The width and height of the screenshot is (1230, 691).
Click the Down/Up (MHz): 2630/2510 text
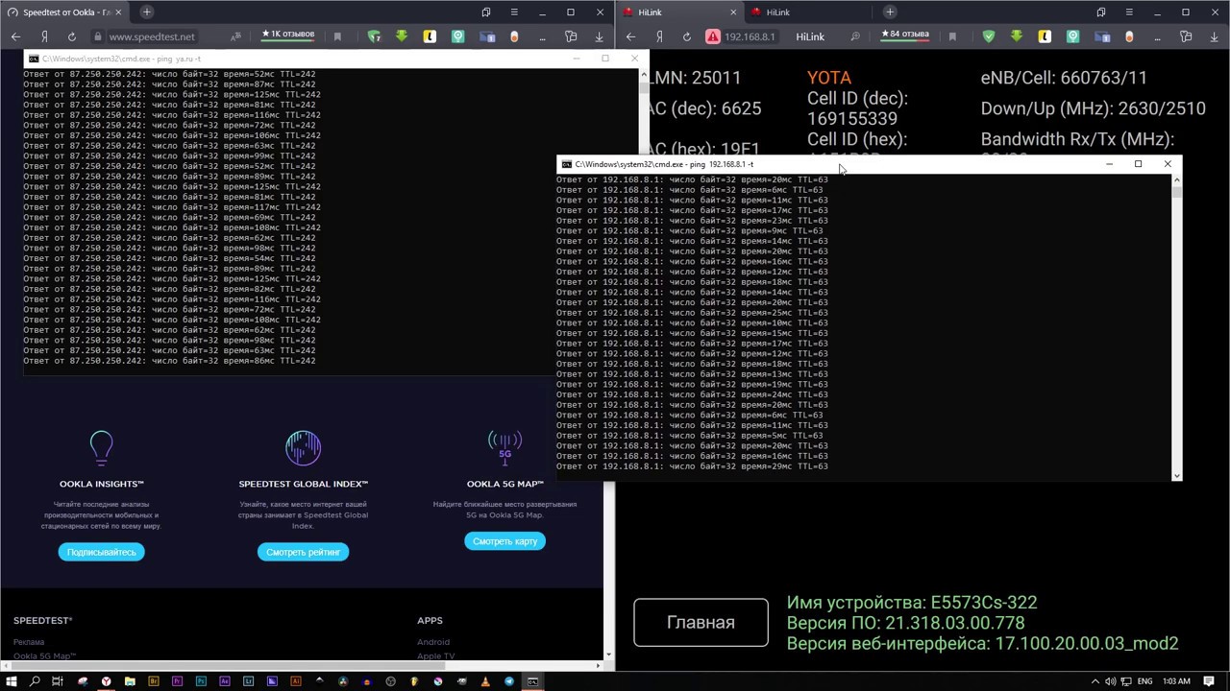(x=1094, y=108)
